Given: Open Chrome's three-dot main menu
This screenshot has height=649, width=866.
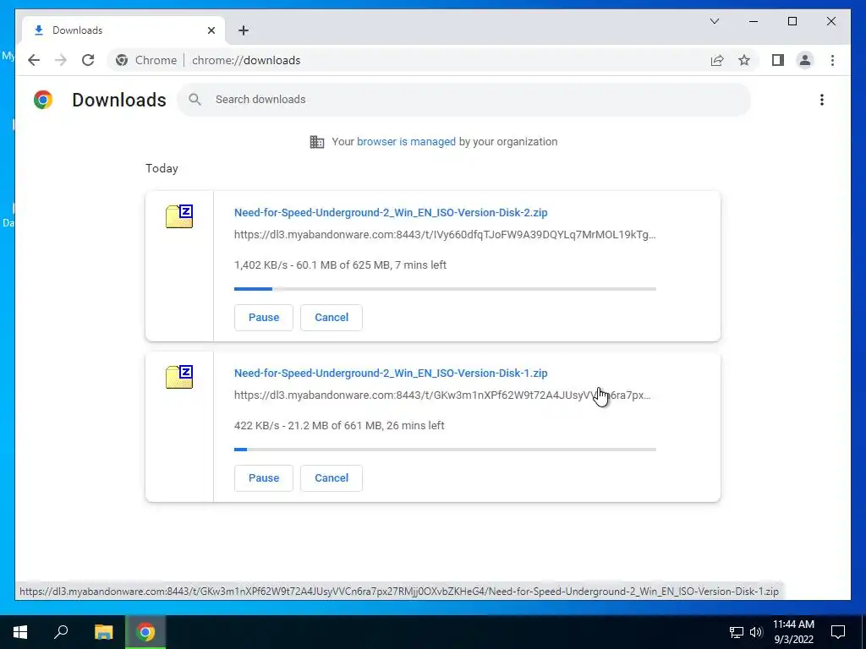Looking at the screenshot, I should pyautogui.click(x=832, y=60).
